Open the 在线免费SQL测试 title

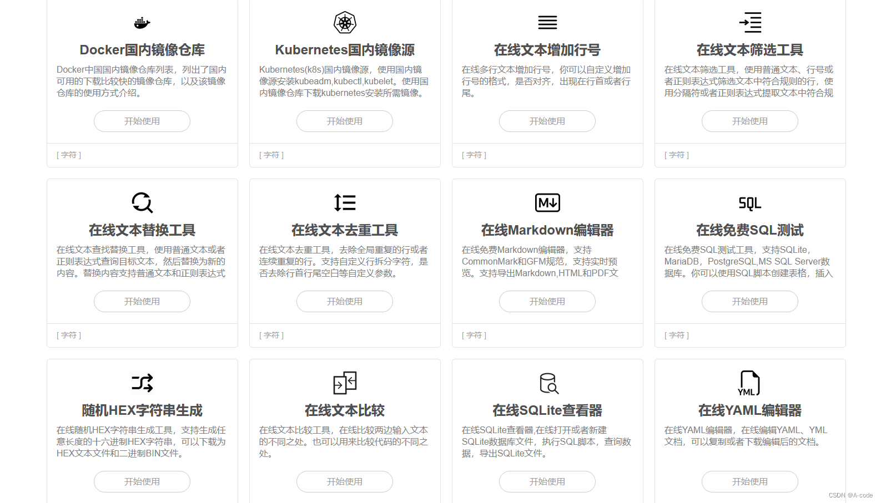750,230
